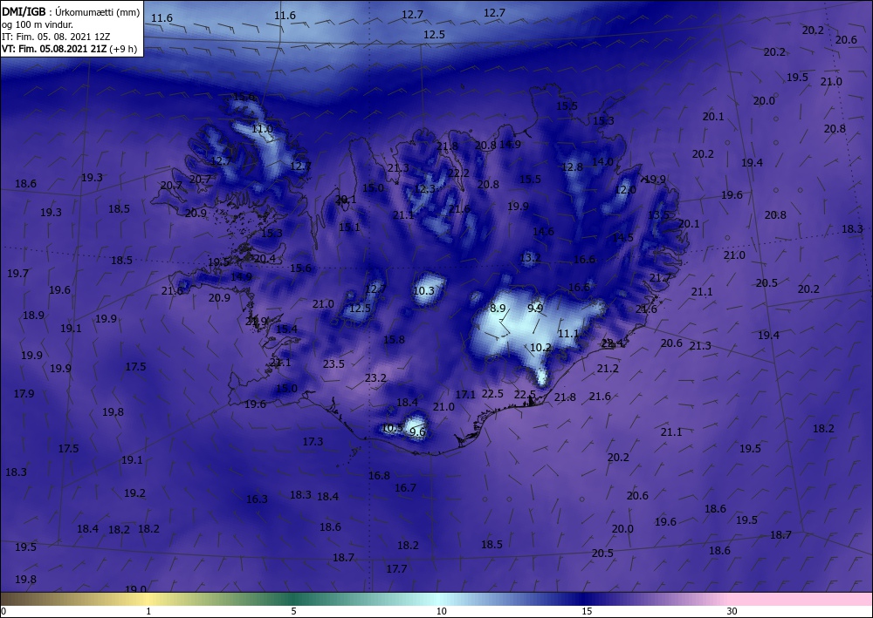Click the 12.8 value in the northeast
Viewport: 873px width, 618px height.
coord(572,166)
